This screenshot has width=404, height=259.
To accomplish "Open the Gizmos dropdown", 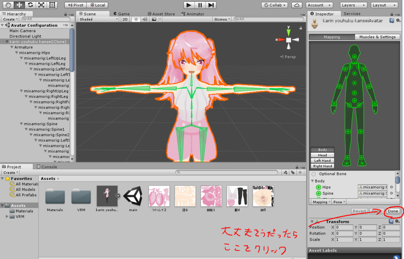I will coord(222,19).
